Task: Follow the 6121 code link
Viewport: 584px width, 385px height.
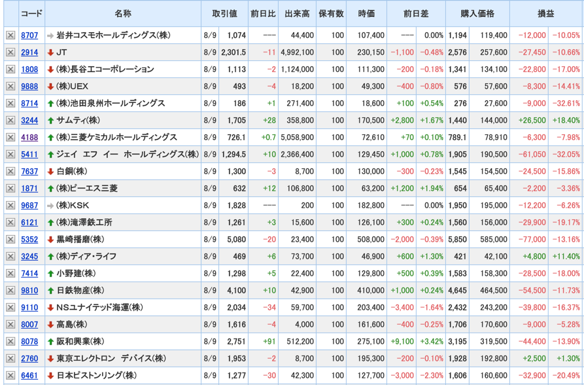Action: point(29,223)
